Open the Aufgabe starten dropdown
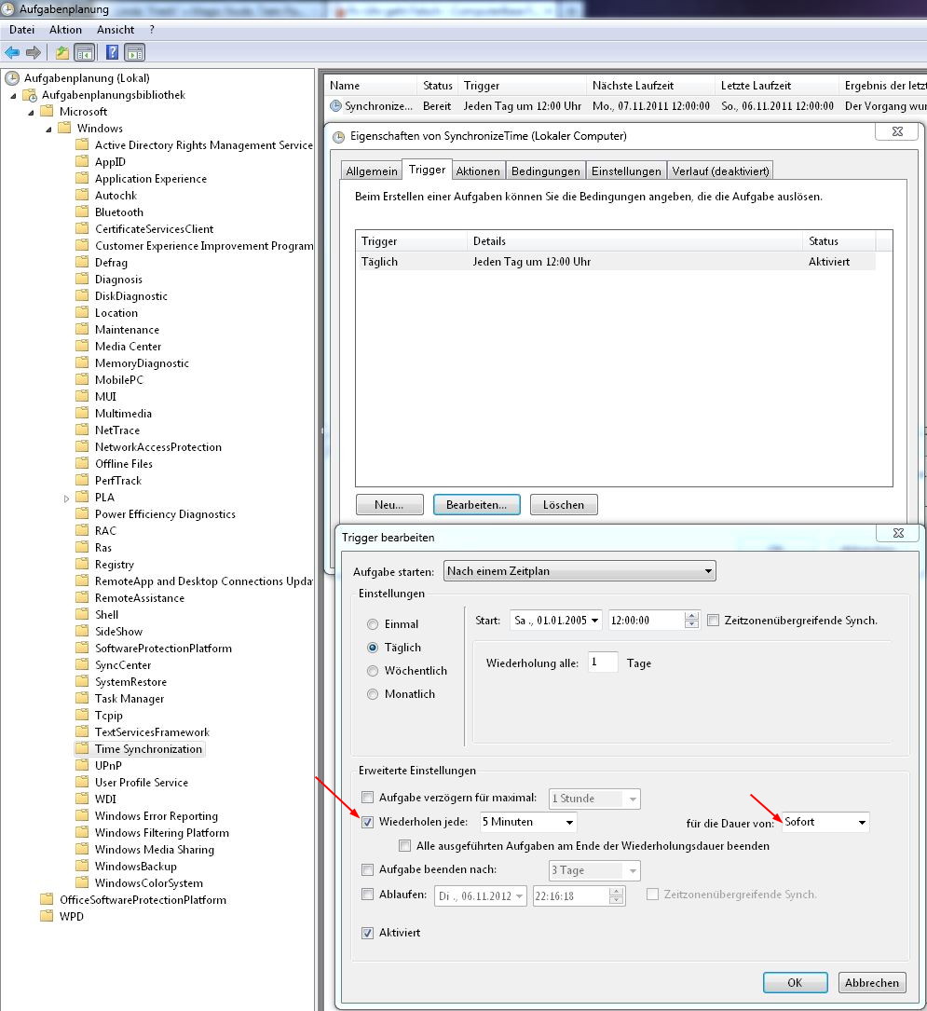Viewport: 927px width, 1011px height. (579, 570)
